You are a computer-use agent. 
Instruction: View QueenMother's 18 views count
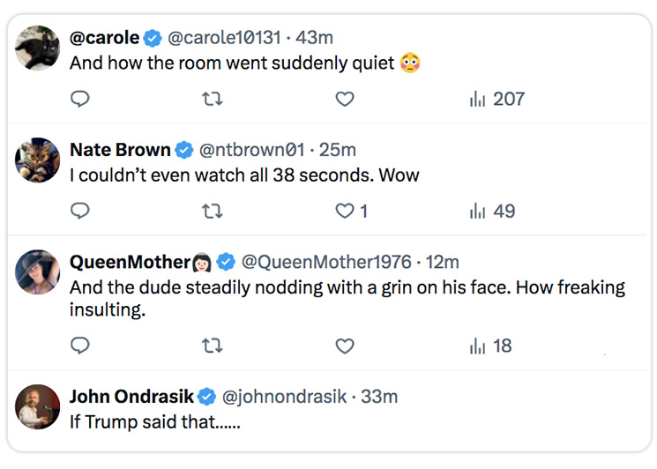coord(490,346)
